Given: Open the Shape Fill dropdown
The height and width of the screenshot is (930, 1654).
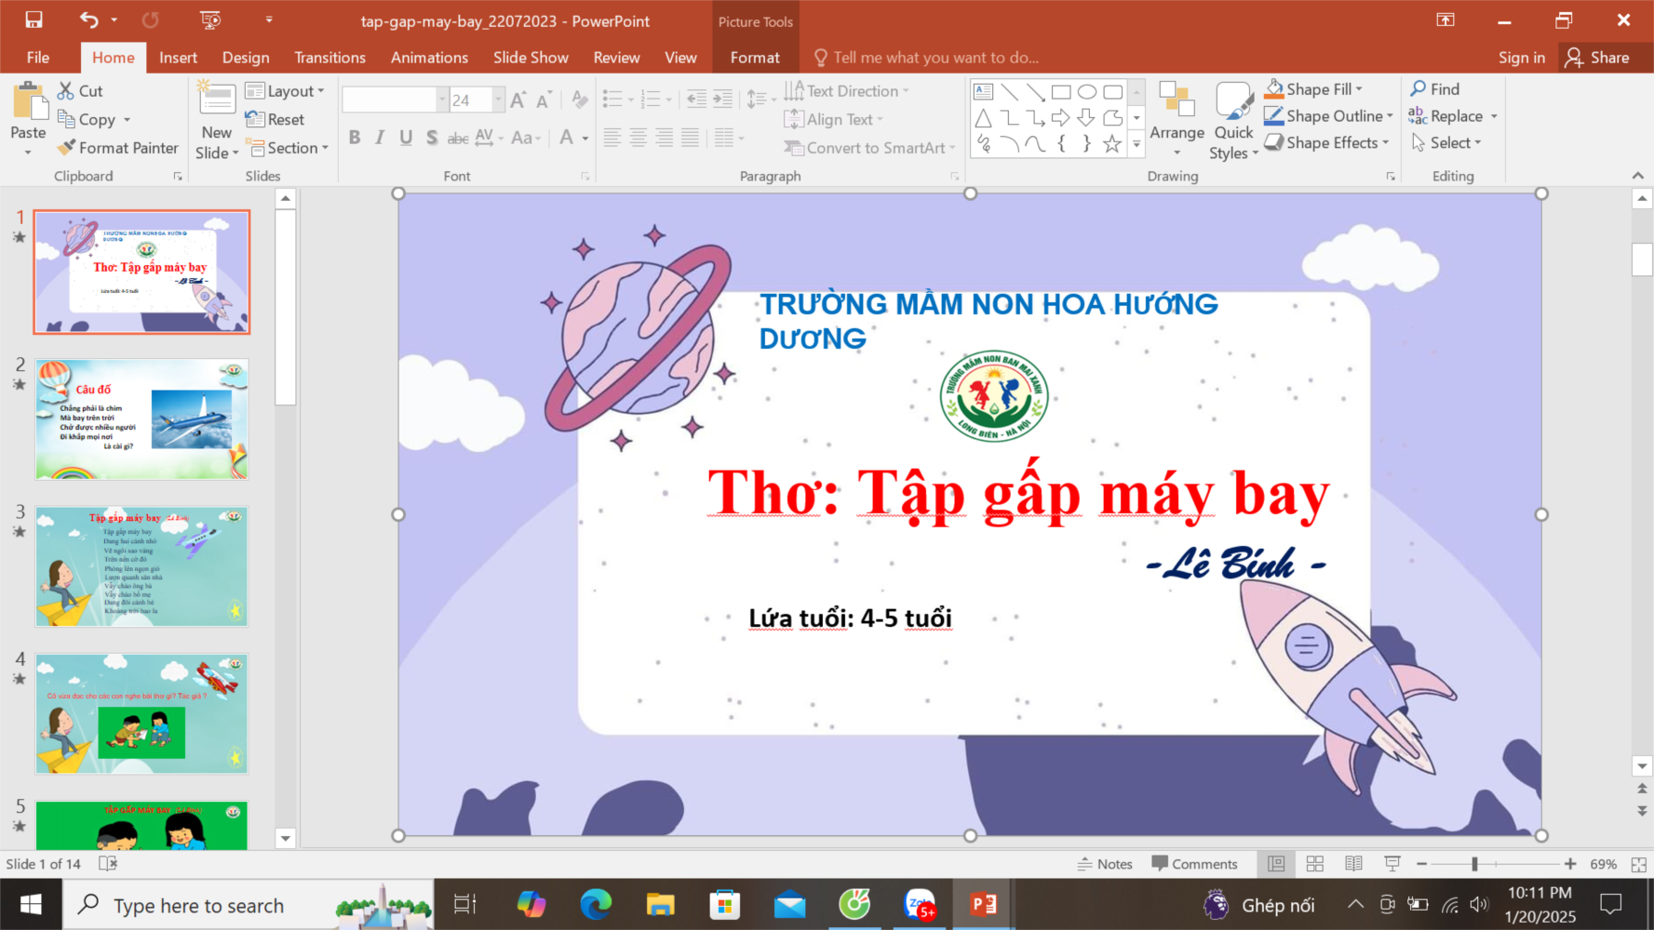Looking at the screenshot, I should pyautogui.click(x=1358, y=89).
